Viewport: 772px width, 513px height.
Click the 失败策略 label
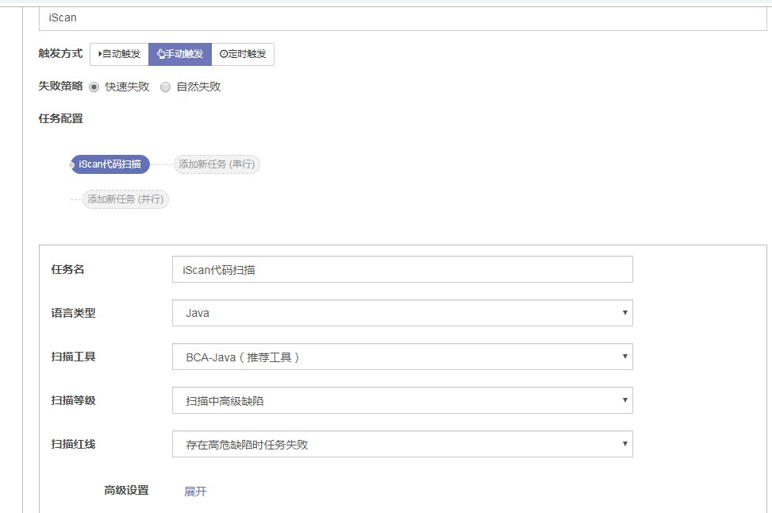click(x=60, y=87)
